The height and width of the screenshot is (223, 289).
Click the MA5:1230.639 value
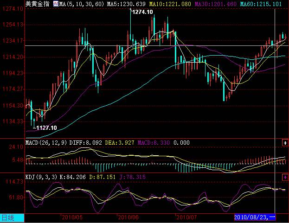tap(126, 4)
